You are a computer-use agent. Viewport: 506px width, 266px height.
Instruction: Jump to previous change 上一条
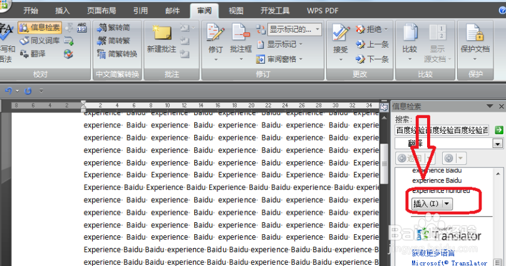pyautogui.click(x=372, y=44)
